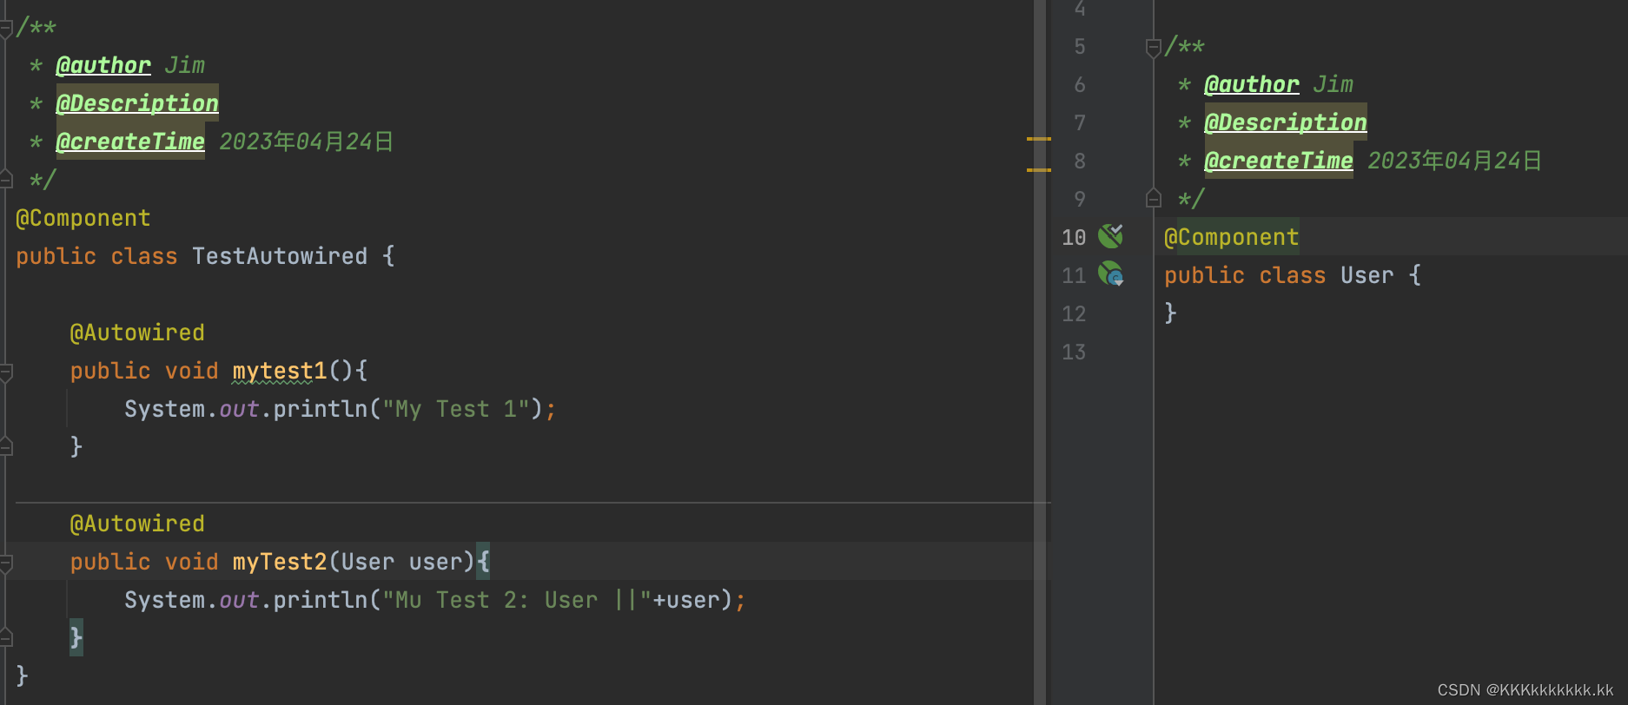Click the @Description tag in User class comment
This screenshot has height=705, width=1628.
(1286, 122)
